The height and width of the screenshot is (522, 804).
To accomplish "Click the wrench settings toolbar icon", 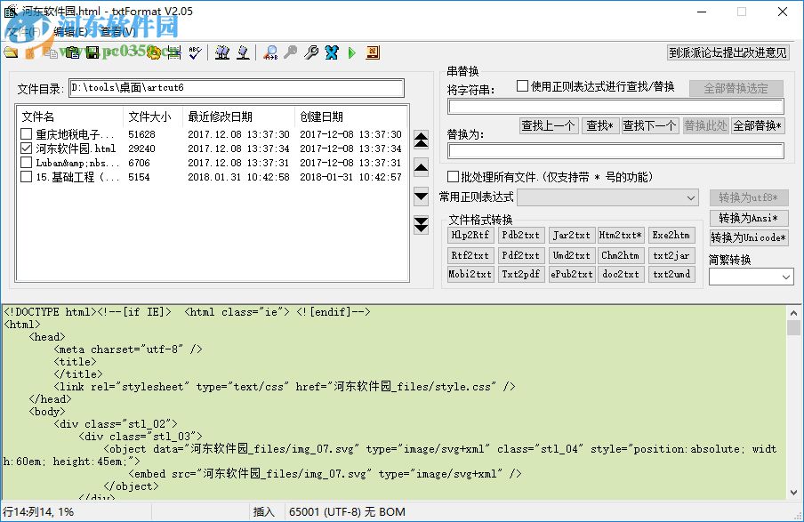I will click(311, 53).
